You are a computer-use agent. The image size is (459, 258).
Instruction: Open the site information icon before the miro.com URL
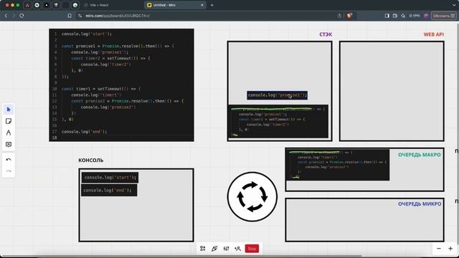[80, 16]
